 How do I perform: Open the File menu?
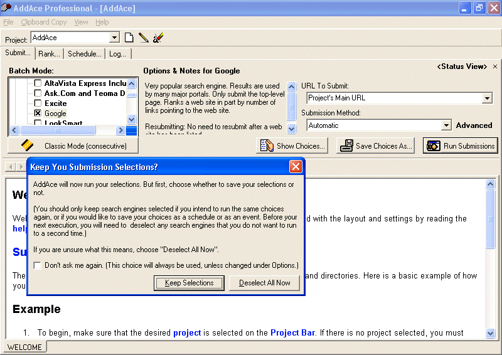8,22
